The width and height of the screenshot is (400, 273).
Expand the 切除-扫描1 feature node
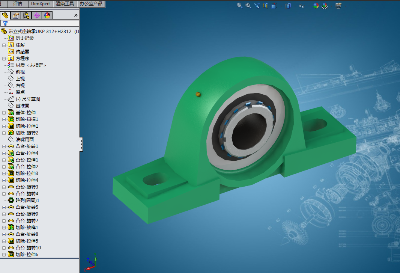point(4,119)
